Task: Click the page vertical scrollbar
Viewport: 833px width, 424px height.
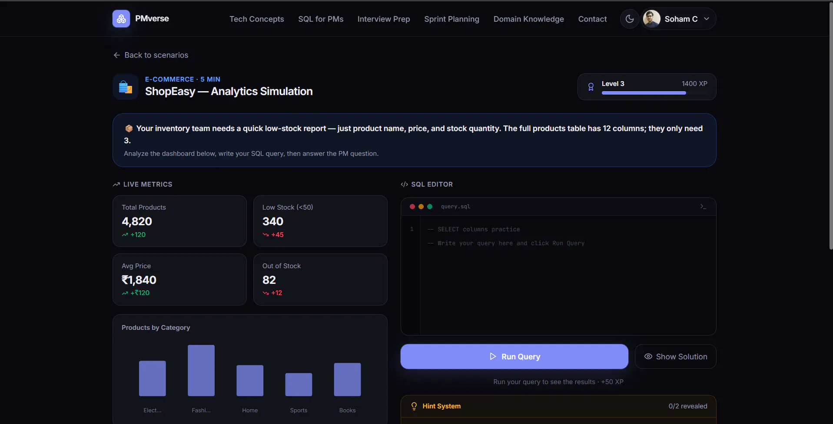Action: pyautogui.click(x=830, y=126)
